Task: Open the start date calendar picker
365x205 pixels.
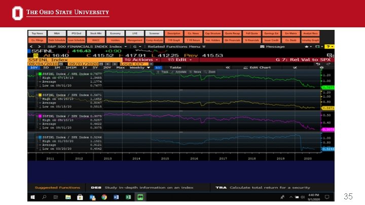Action: point(61,64)
